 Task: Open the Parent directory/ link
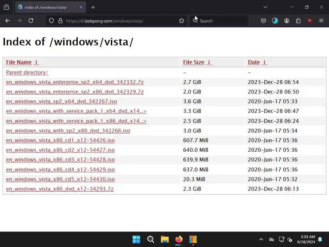tap(27, 72)
